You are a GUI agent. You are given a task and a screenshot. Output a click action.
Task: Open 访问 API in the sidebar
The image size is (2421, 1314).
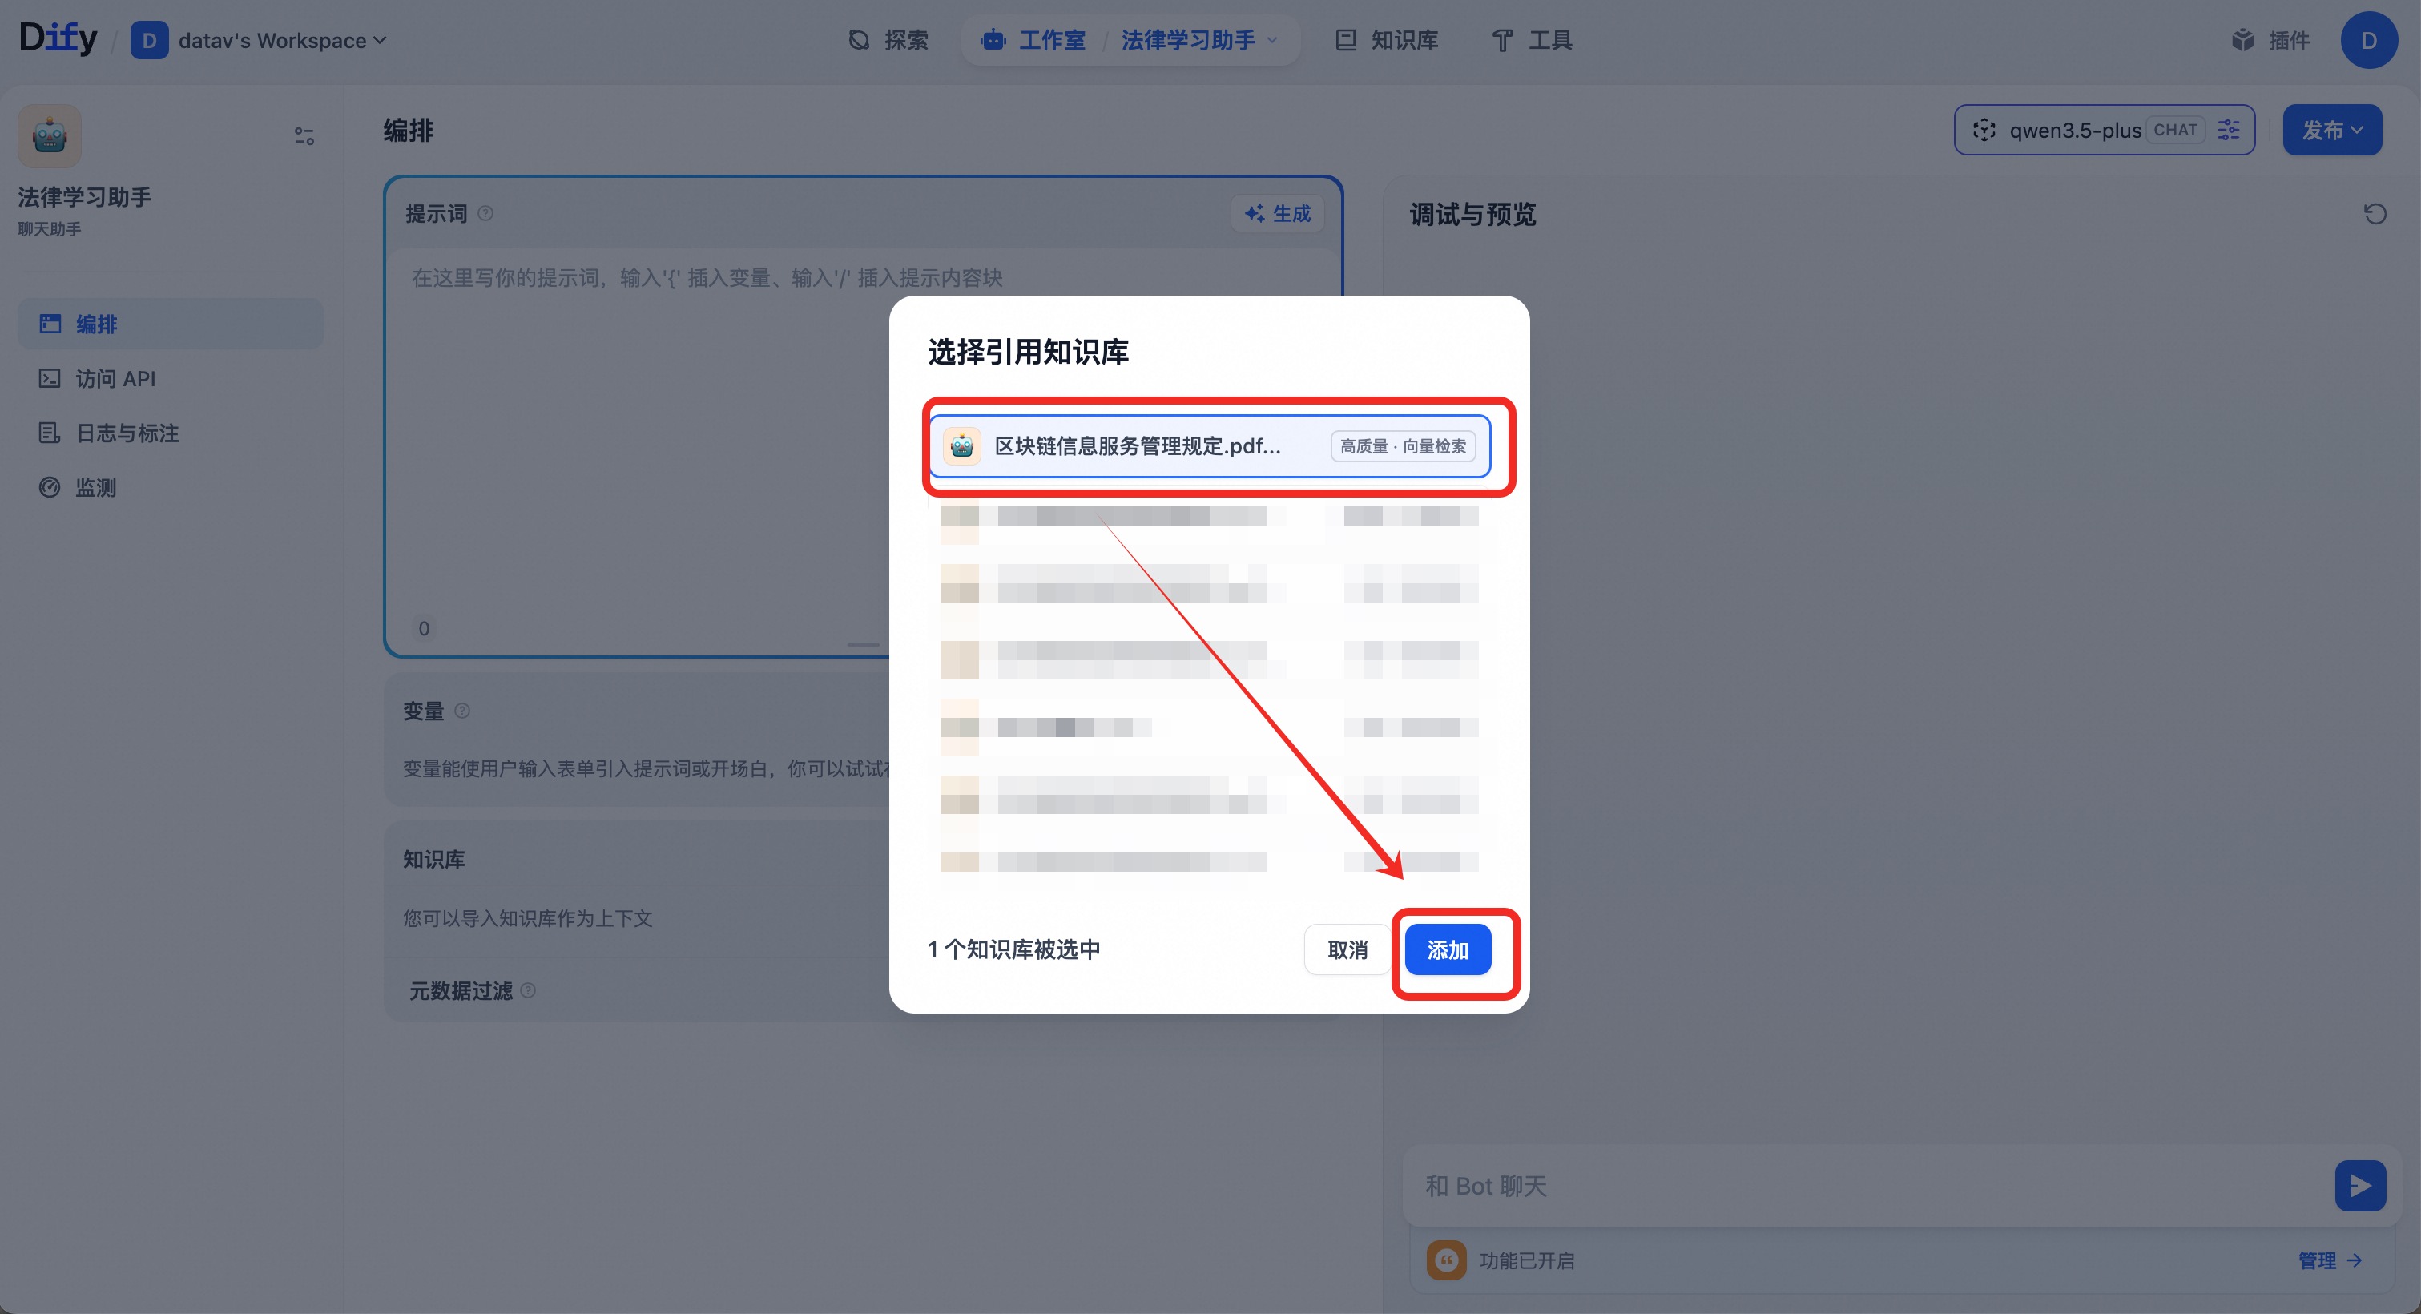point(115,379)
